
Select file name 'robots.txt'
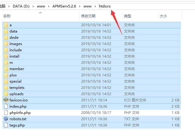point(18,119)
